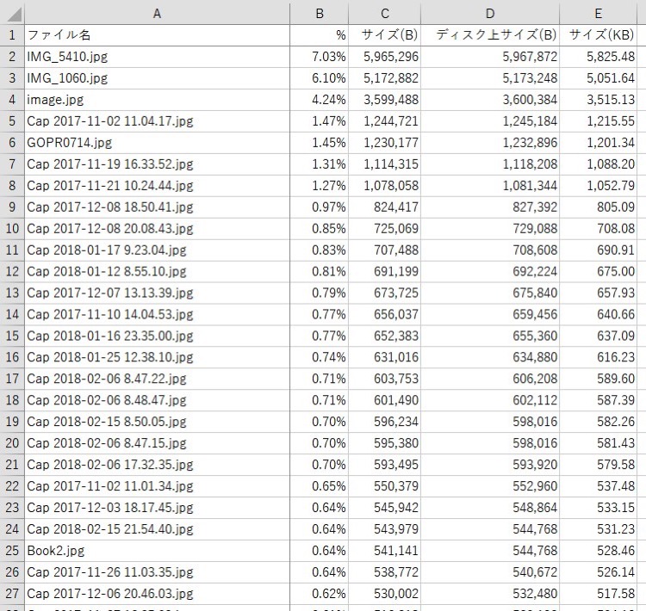
Task: Select column D header
Action: [x=490, y=13]
